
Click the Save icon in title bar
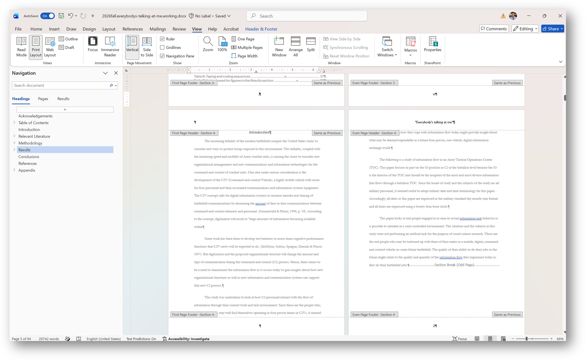[x=61, y=16]
